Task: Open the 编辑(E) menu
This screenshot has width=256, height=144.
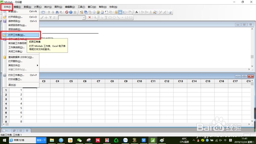Action: [x=17, y=7]
